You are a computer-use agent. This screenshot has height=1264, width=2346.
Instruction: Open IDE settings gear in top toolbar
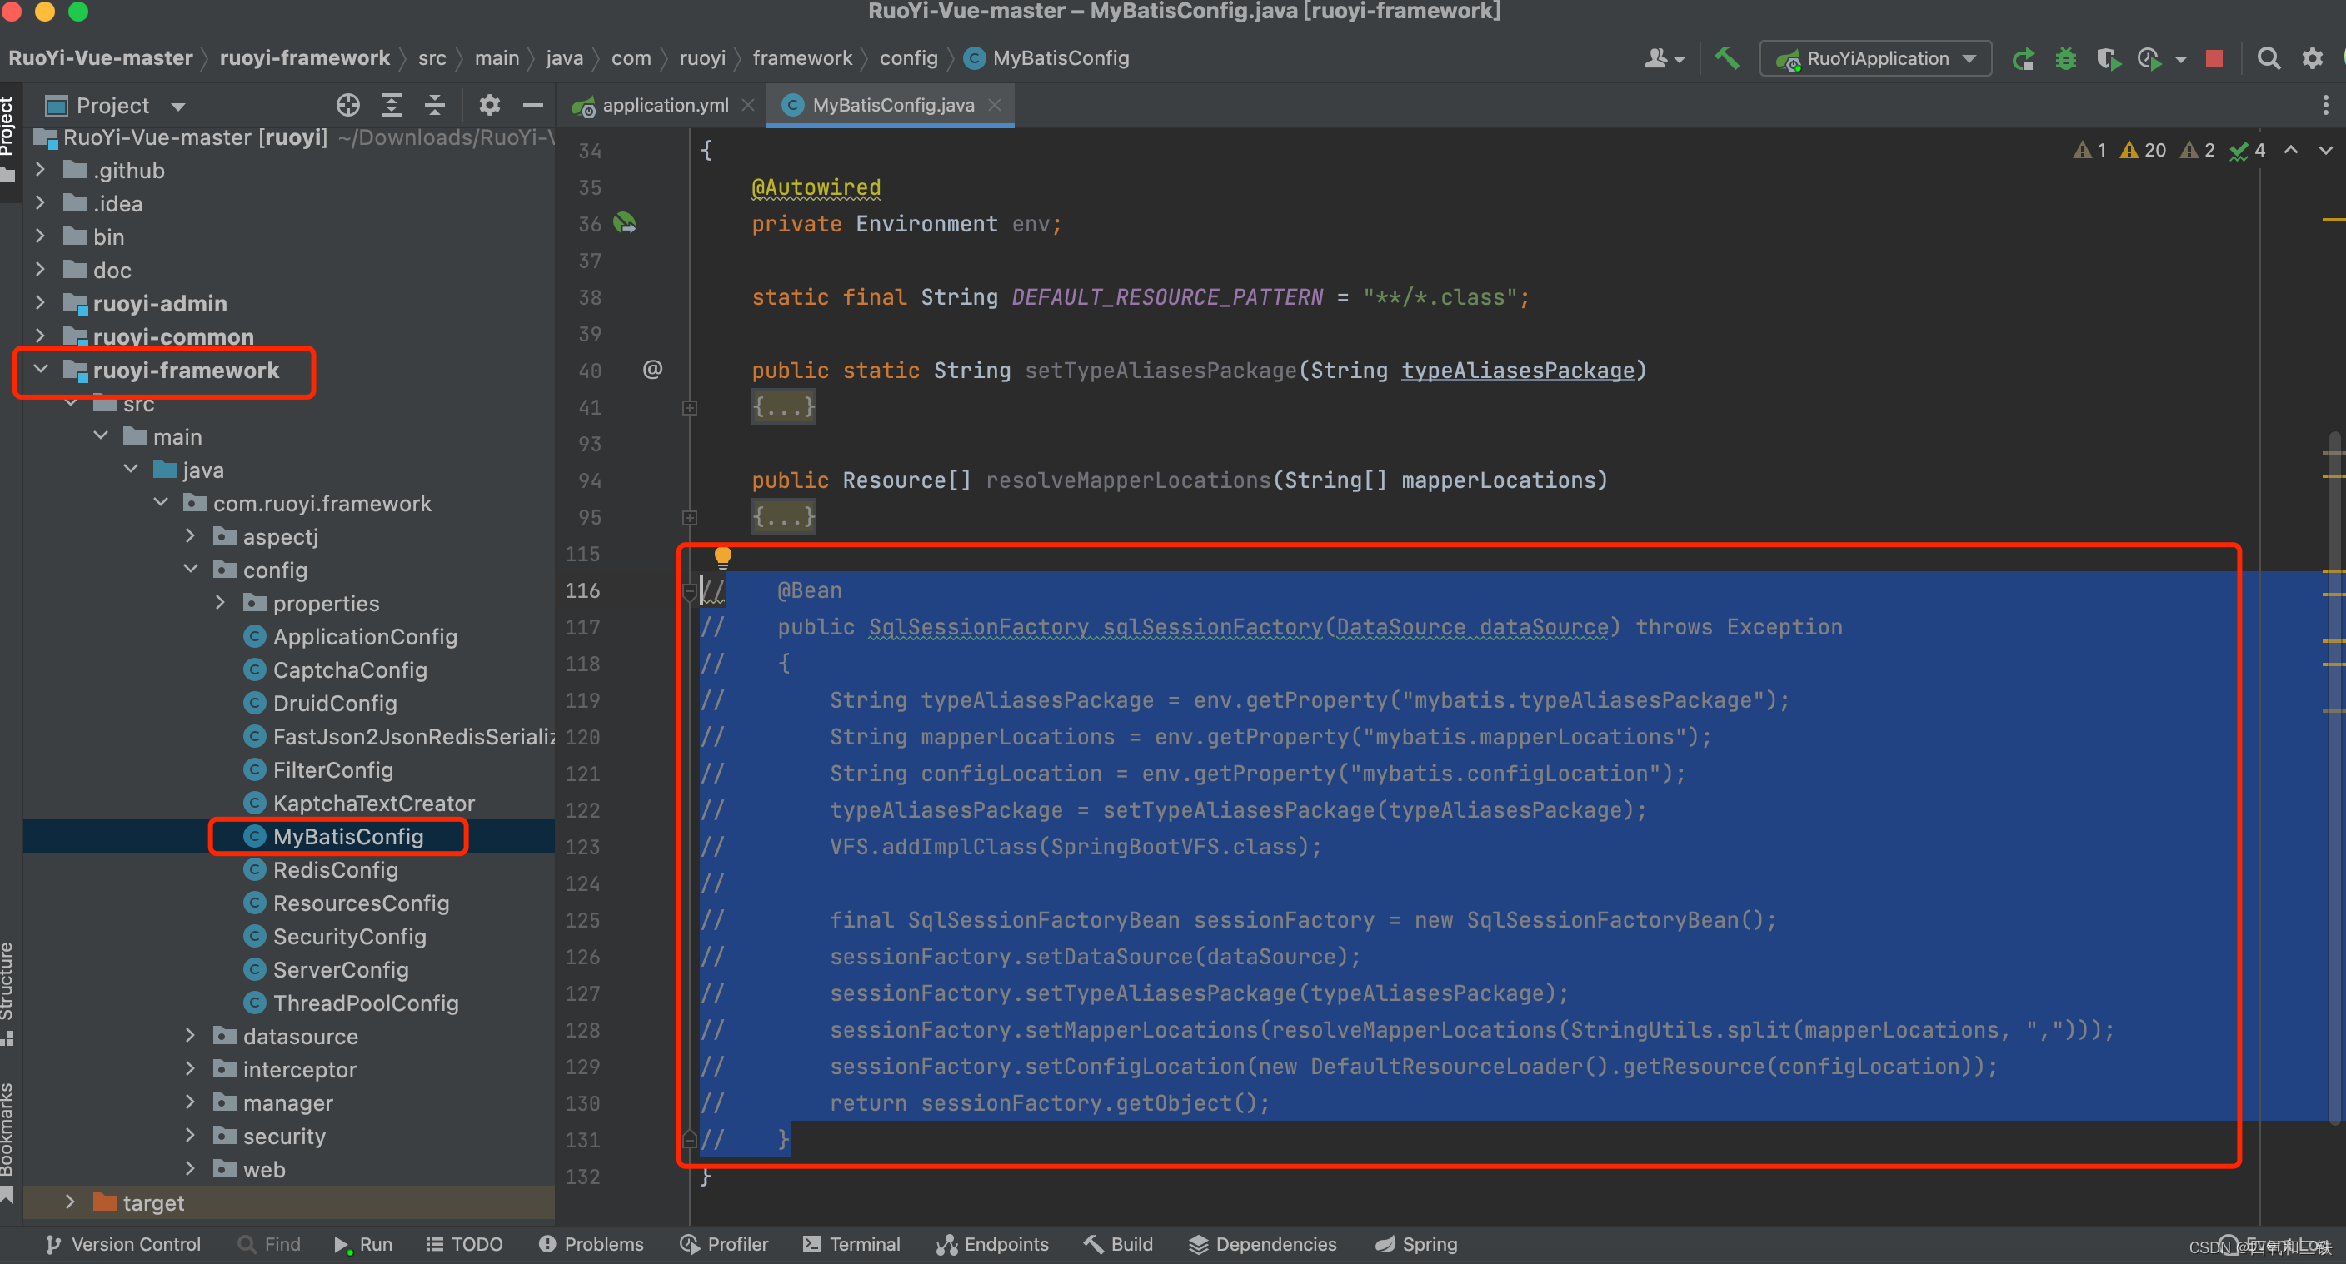2311,59
